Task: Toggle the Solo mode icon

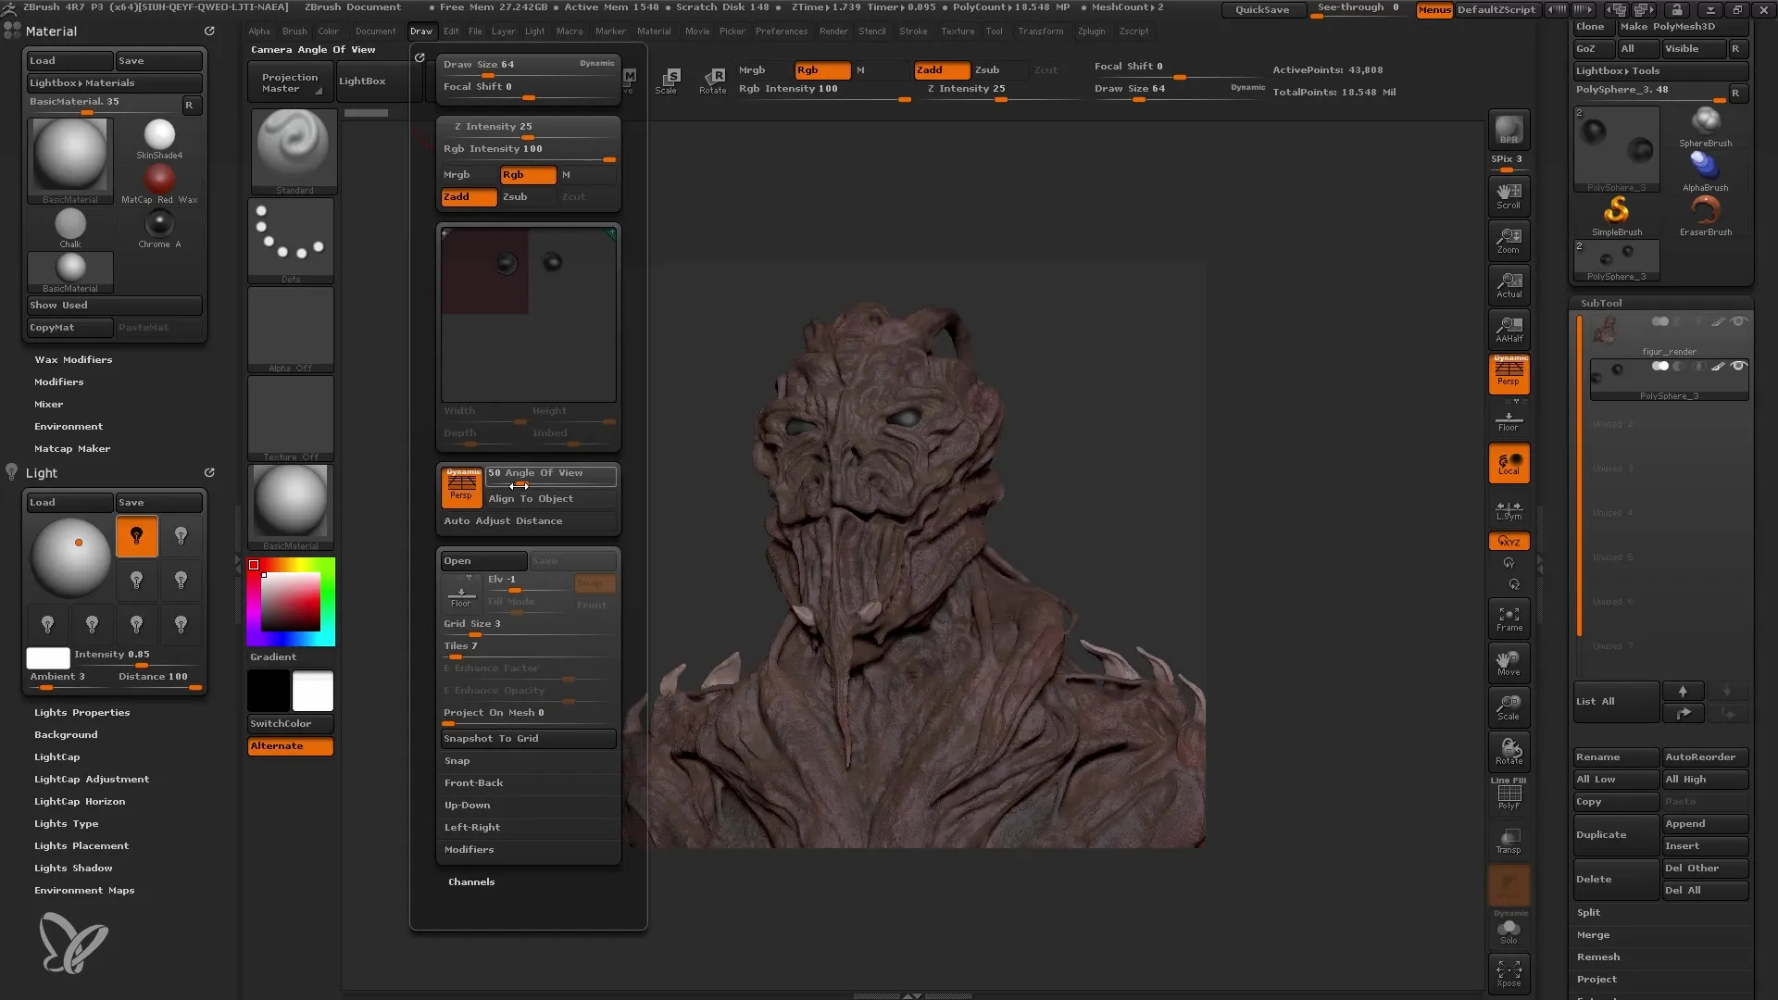Action: click(1509, 931)
